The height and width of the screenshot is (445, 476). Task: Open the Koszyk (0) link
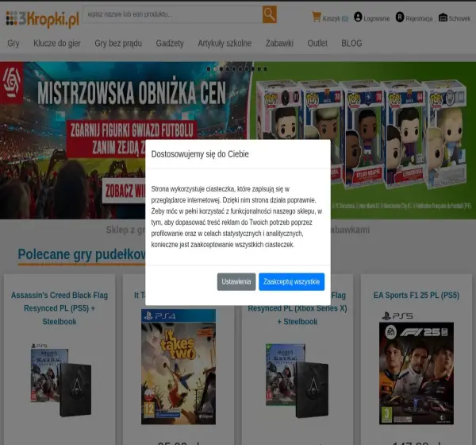tap(335, 18)
